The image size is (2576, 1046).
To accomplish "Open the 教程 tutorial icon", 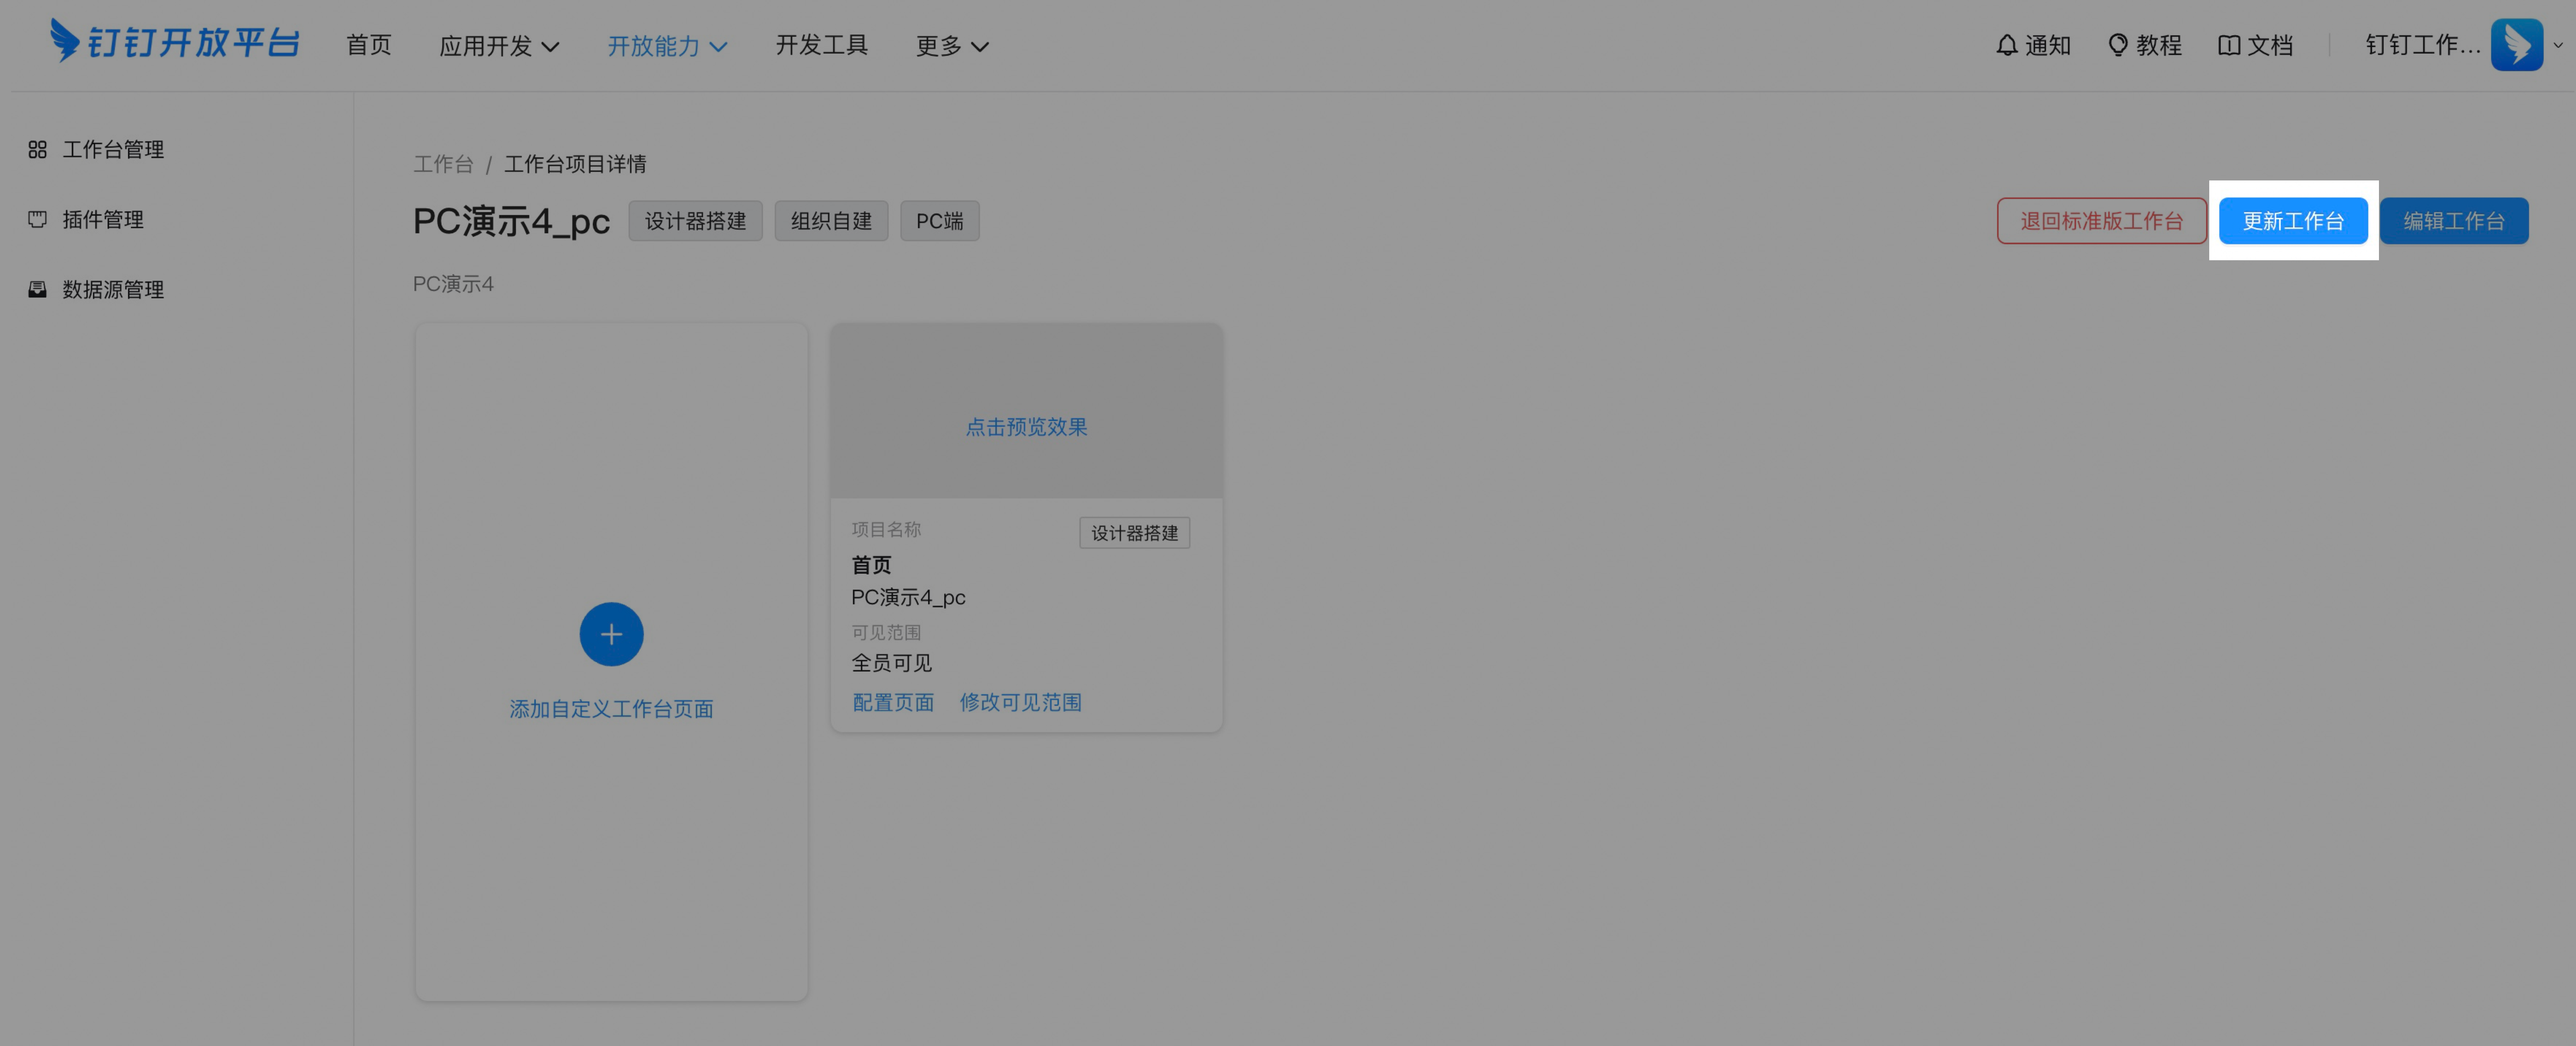I will pos(2117,45).
